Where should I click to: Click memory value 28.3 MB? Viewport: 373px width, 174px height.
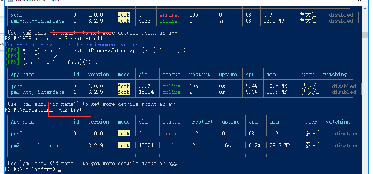pyautogui.click(x=280, y=145)
